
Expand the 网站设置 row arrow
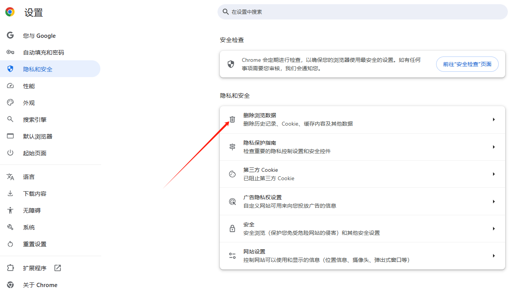(x=494, y=256)
